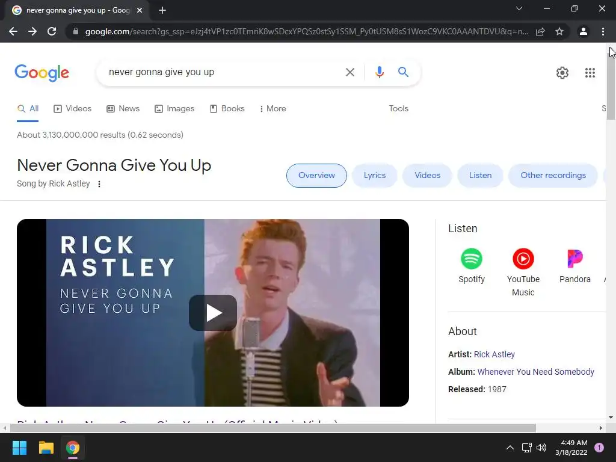The image size is (616, 462).
Task: Start voice search with microphone
Action: point(379,72)
